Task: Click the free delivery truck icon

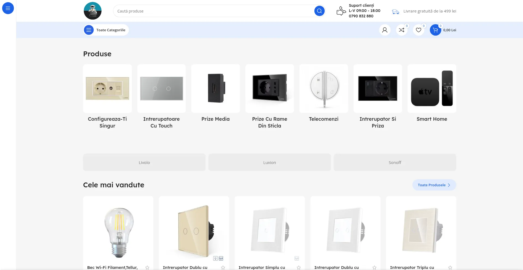Action: pos(395,11)
